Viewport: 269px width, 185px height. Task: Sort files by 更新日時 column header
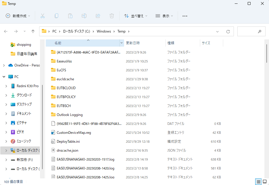tap(133, 43)
